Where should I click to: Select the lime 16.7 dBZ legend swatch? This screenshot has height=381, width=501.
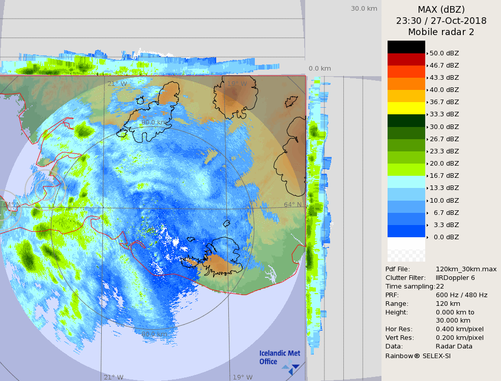406,170
